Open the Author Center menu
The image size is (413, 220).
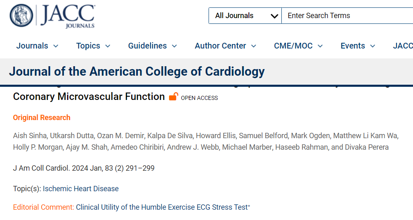(x=225, y=46)
